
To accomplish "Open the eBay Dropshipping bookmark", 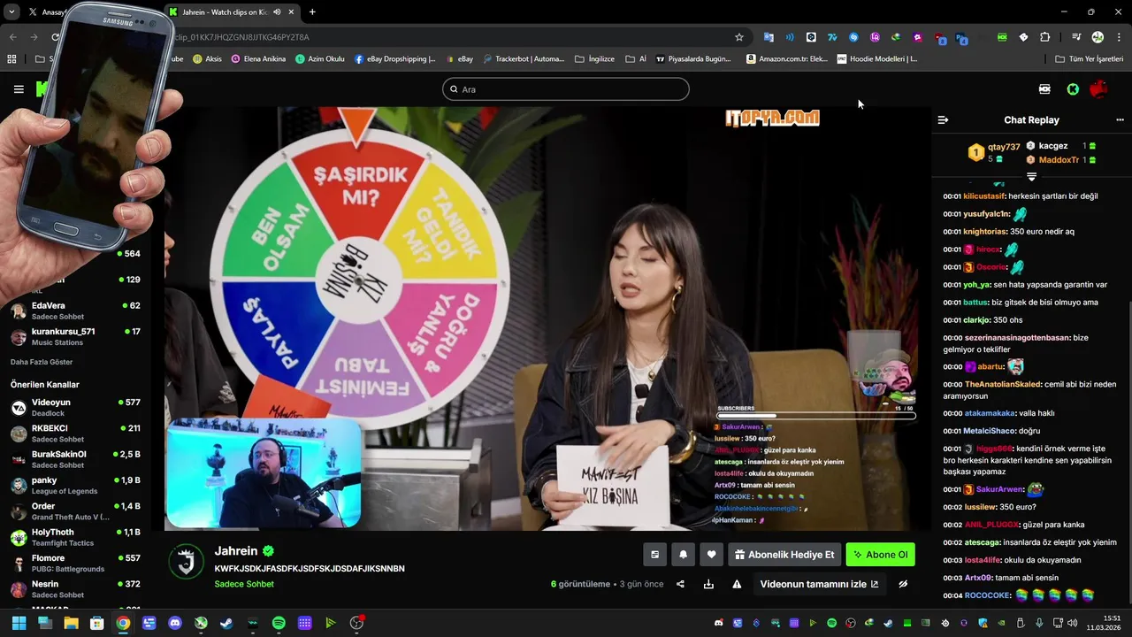I will click(395, 59).
